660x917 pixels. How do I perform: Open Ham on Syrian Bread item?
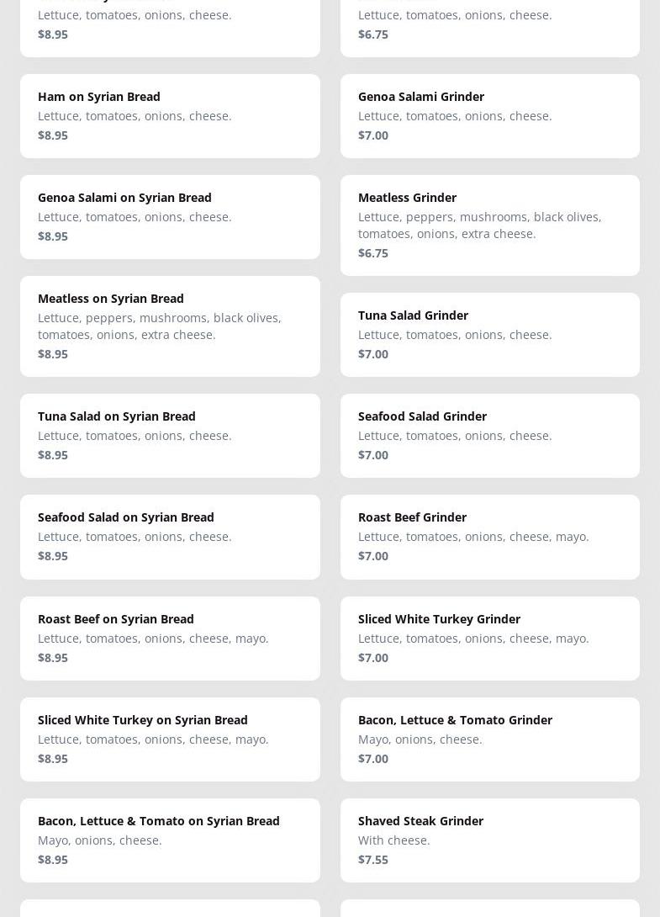point(170,116)
